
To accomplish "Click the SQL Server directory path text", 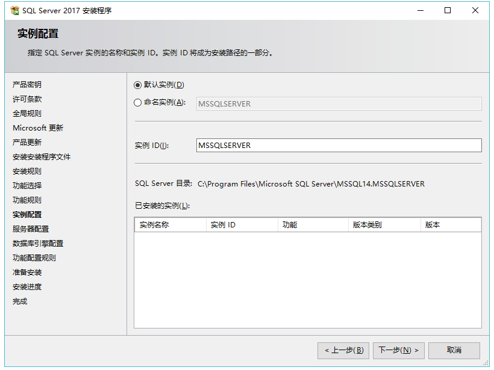I will coord(311,184).
